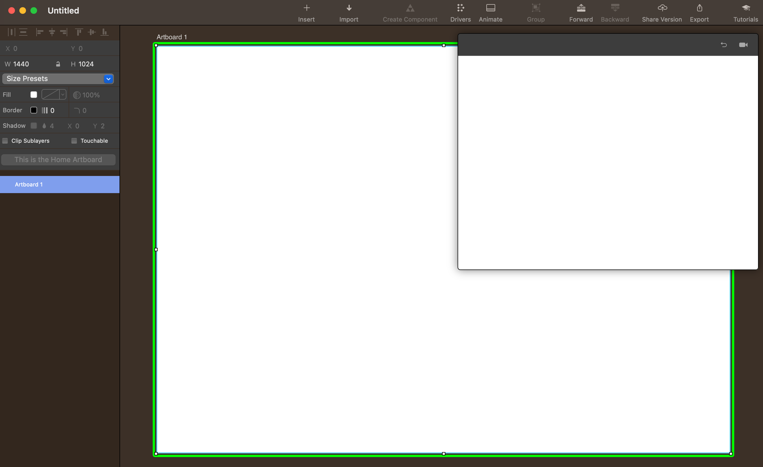Click the Untitled window title
The width and height of the screenshot is (763, 467).
[63, 11]
